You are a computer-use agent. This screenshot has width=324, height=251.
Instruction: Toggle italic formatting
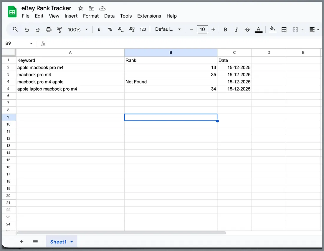236,29
